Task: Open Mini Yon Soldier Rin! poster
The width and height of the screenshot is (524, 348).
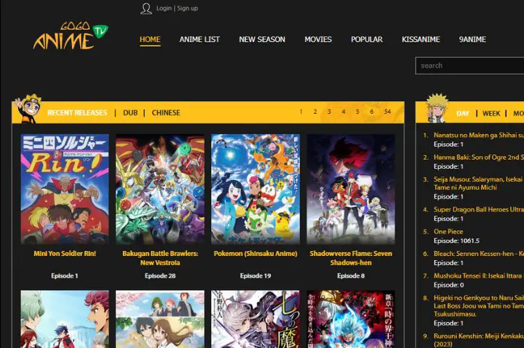Action: (x=65, y=189)
